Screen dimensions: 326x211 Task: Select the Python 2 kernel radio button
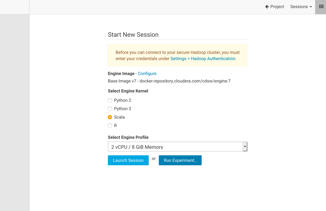click(x=110, y=100)
